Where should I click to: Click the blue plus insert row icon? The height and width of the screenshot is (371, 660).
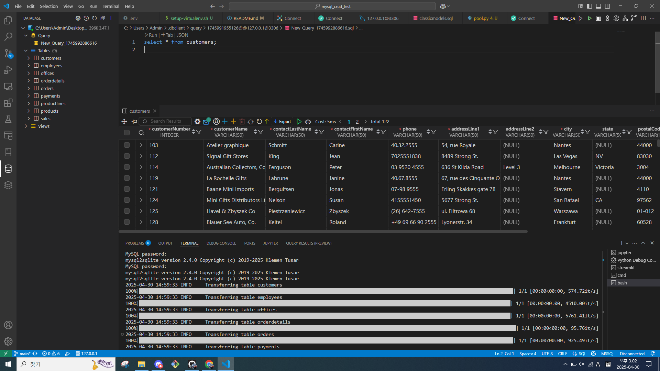pos(225,122)
